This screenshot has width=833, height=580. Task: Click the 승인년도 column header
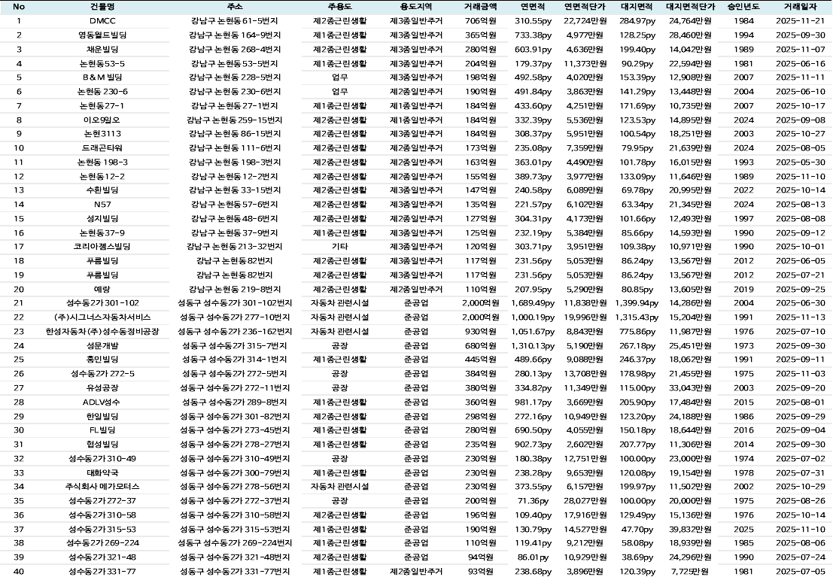[743, 7]
